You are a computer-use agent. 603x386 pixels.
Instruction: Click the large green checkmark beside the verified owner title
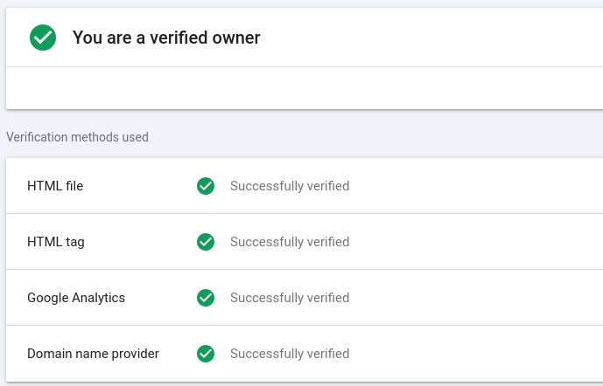click(43, 38)
